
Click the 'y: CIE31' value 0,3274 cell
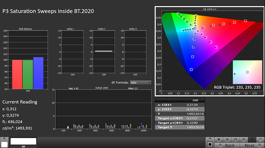point(192,109)
